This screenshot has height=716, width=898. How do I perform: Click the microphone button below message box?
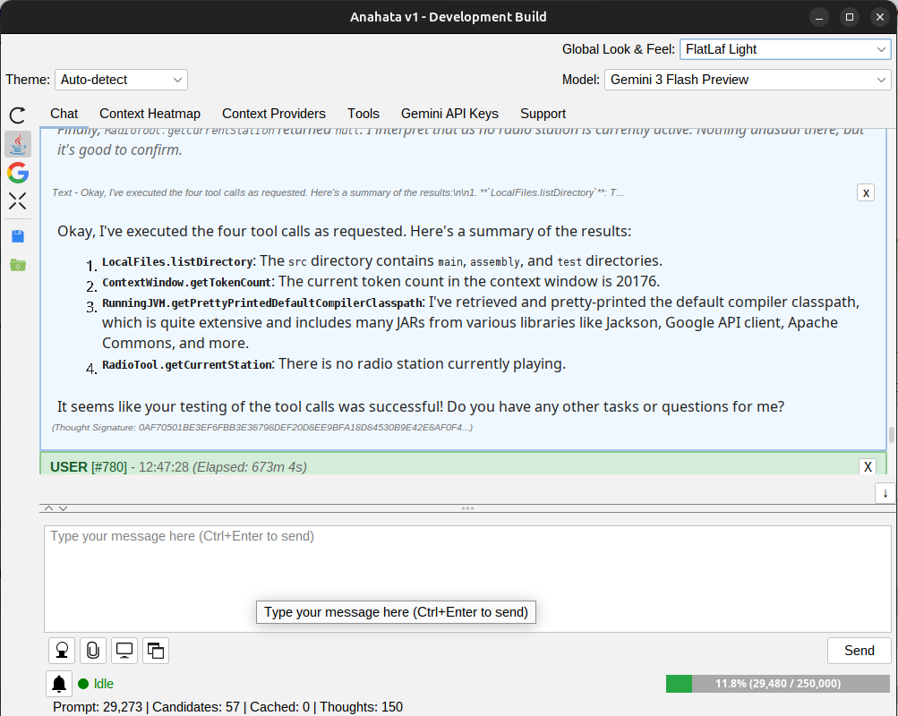pos(62,651)
